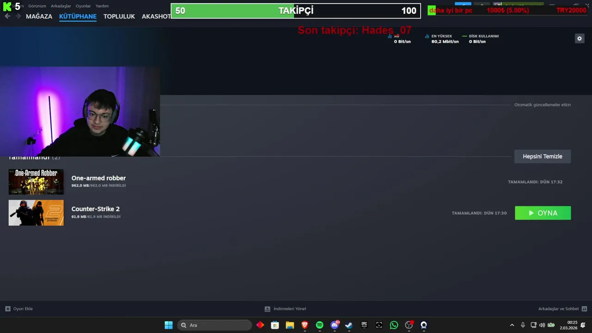Open File Explorer from taskbar

click(x=290, y=325)
